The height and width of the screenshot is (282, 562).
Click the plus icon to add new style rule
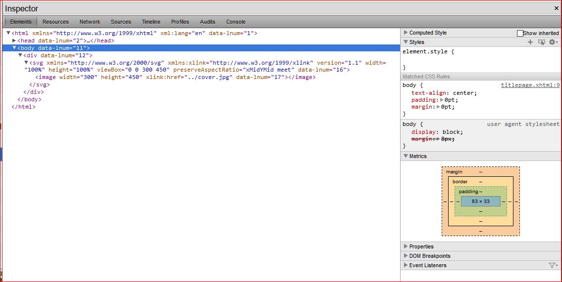[x=530, y=42]
